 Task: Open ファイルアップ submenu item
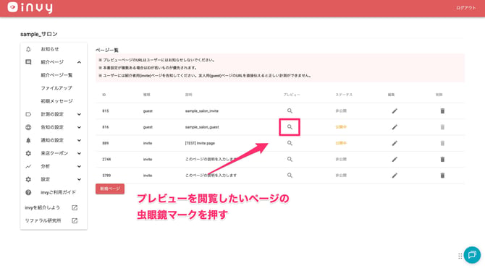56,88
